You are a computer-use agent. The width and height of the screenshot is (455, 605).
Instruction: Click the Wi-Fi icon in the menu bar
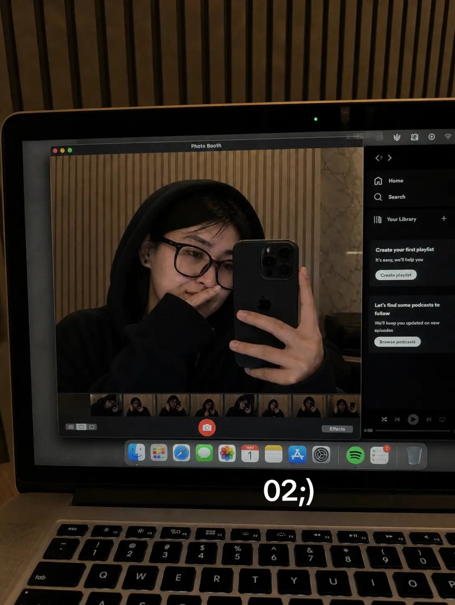click(448, 137)
